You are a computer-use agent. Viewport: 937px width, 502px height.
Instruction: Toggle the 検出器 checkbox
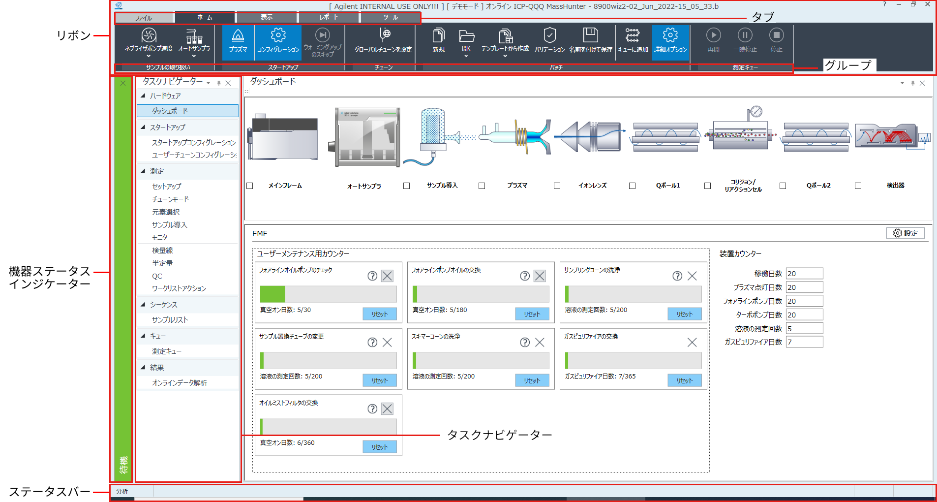click(x=858, y=186)
